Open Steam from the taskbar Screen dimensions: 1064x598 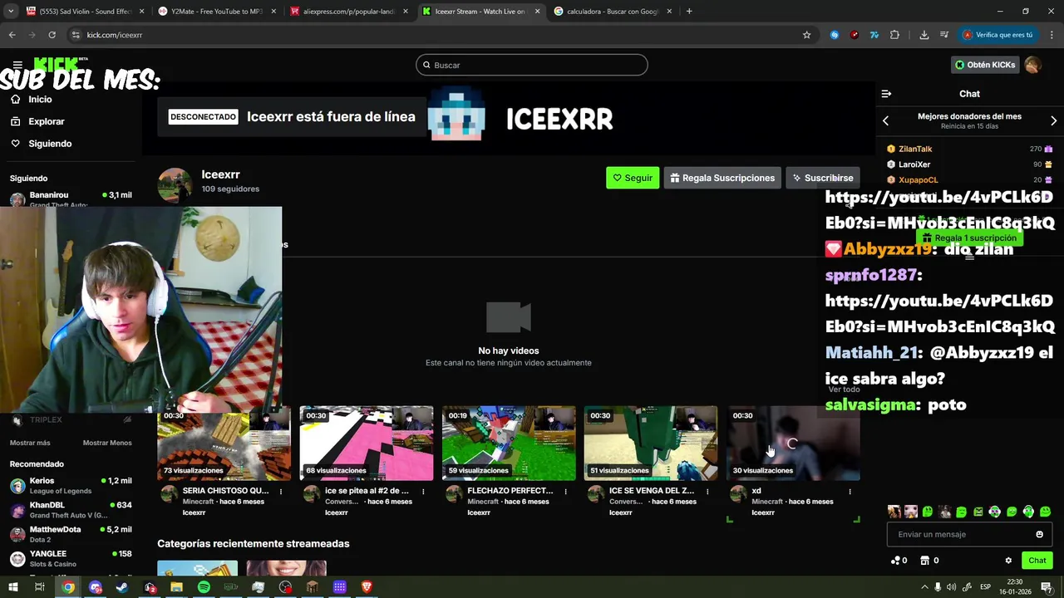[x=122, y=587]
